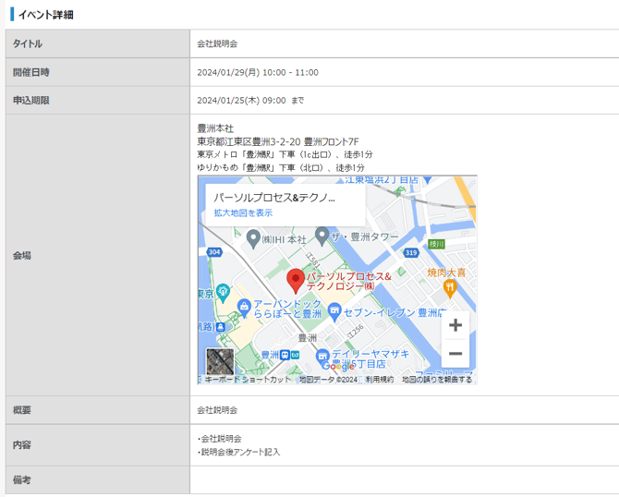Click the red location pin on map

296,279
